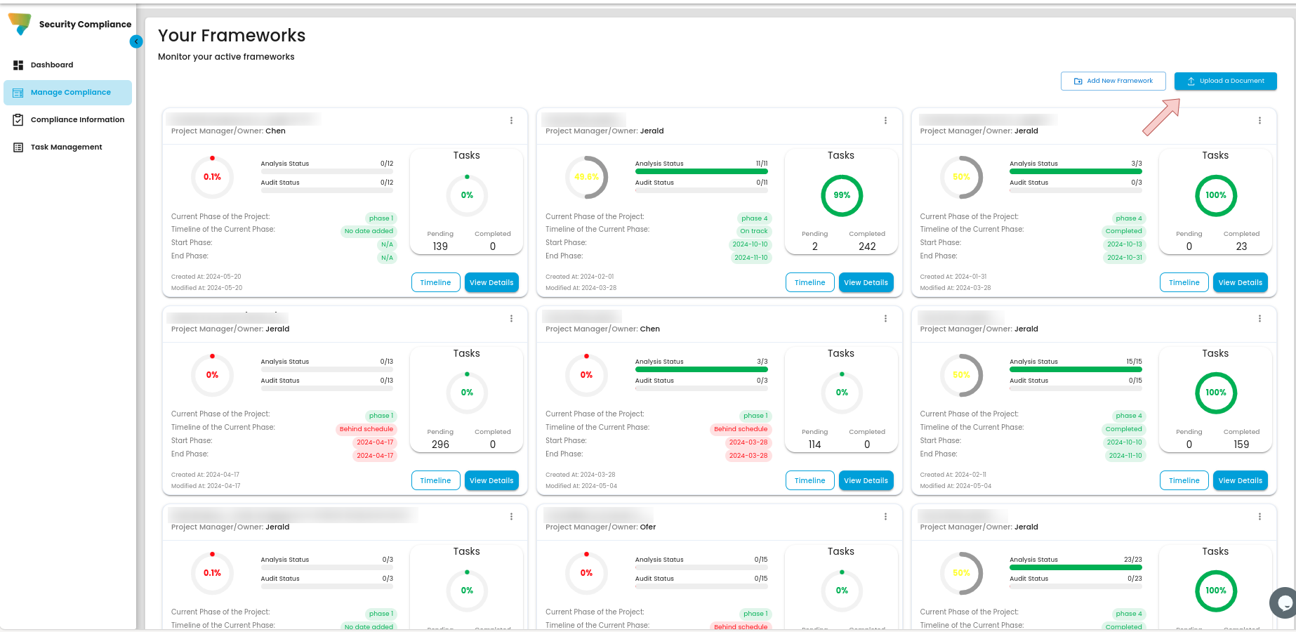Open kebab menu on card with 139 pending tasks

tap(511, 121)
